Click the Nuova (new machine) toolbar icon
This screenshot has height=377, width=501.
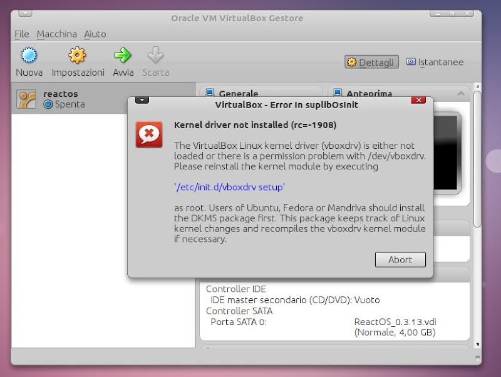[29, 55]
